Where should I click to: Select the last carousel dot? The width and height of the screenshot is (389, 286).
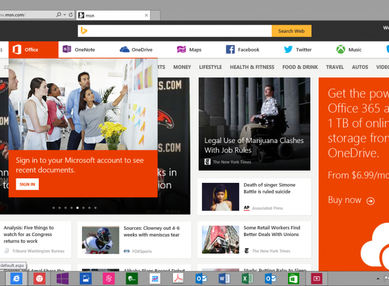pos(95,208)
